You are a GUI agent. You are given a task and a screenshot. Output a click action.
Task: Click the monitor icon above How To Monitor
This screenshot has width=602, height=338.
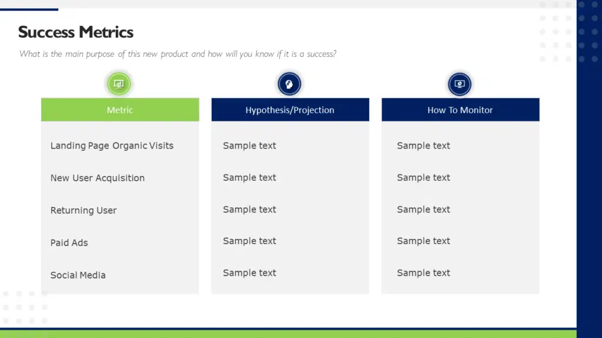460,84
